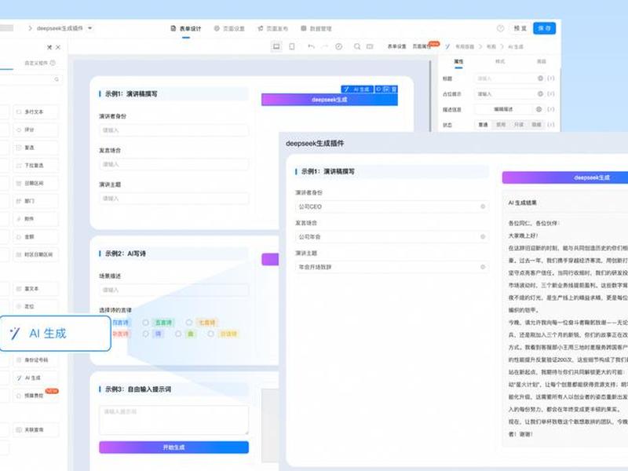The width and height of the screenshot is (628, 471).
Task: Close the left component panel
Action: [58, 47]
